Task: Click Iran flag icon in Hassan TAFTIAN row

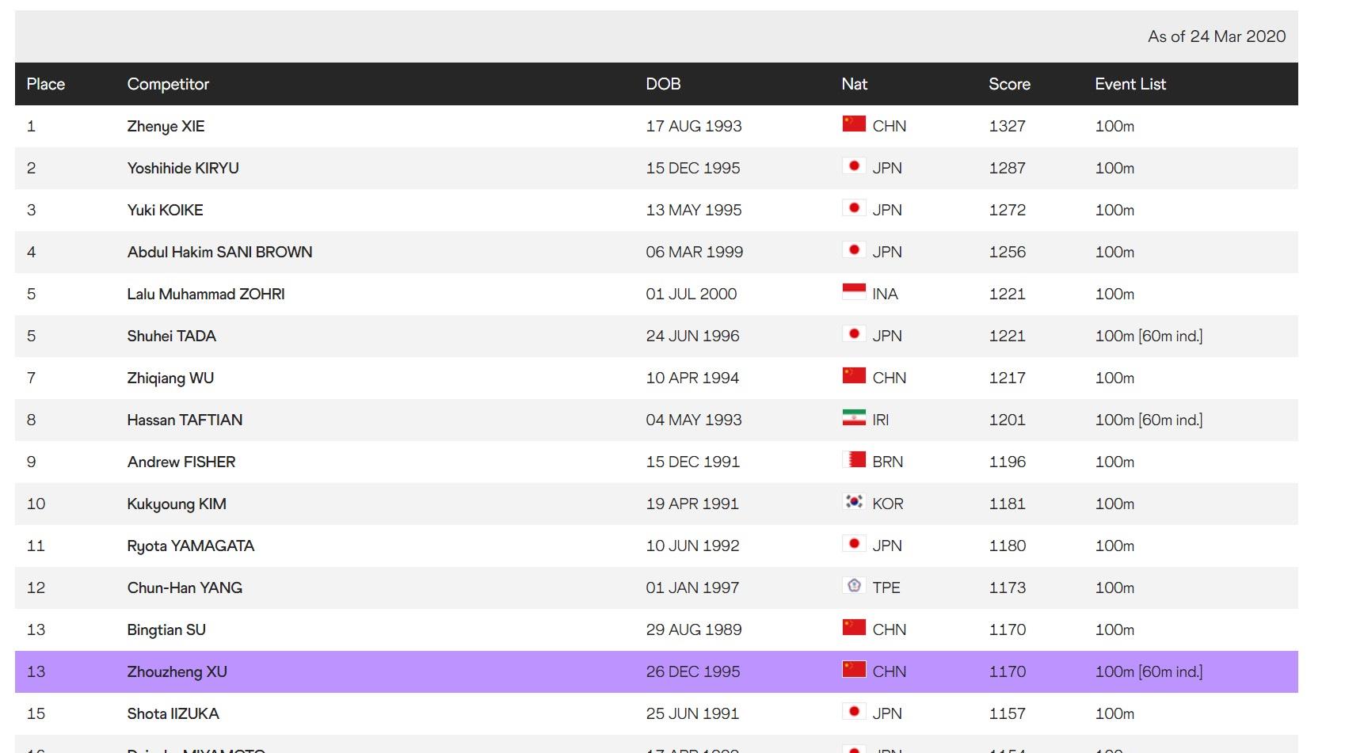Action: click(853, 418)
